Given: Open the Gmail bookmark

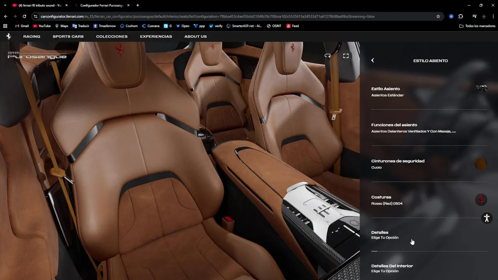Looking at the screenshot, I should click(22, 26).
